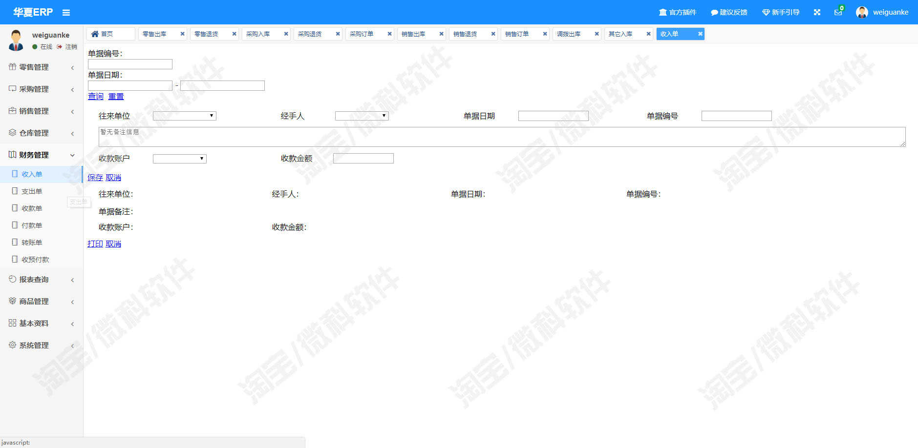Close the 零售出库 tab
The width and height of the screenshot is (918, 448).
pos(182,34)
